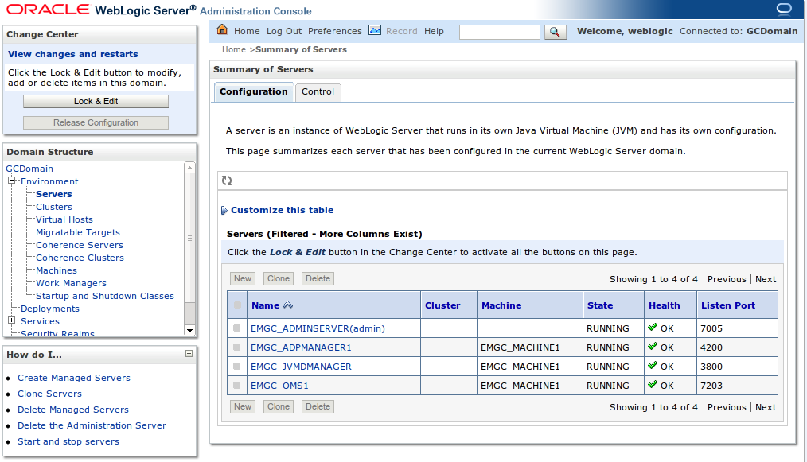Open the EMGC_ADPMANAGER1 server link

click(x=301, y=347)
